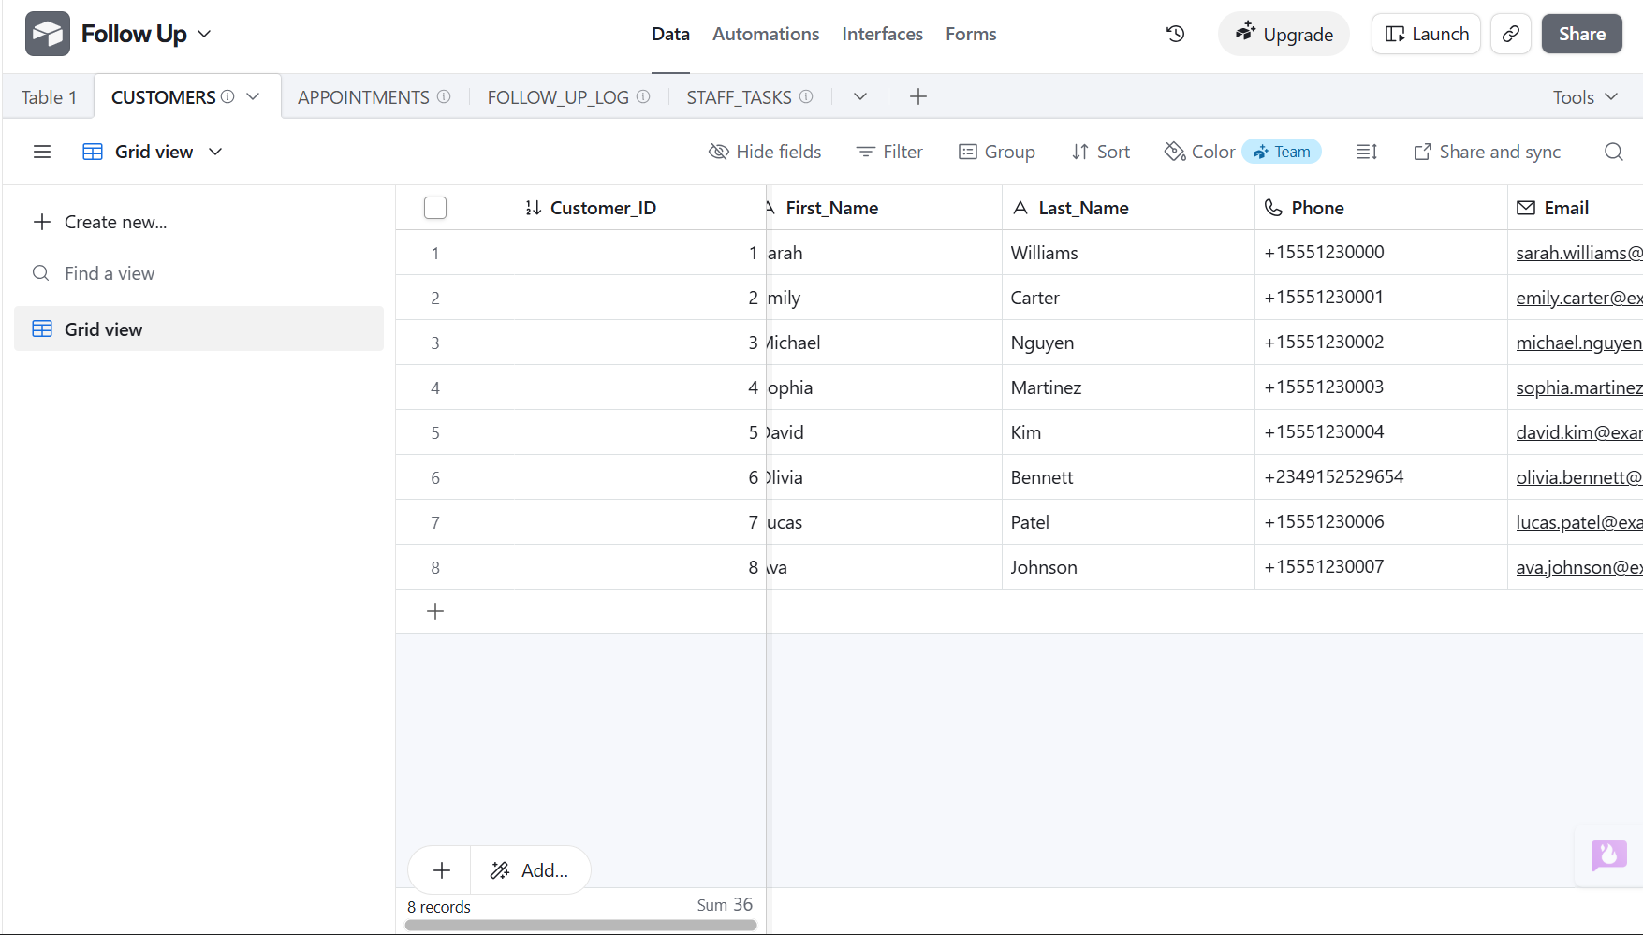Open the base history clock icon

coord(1176,34)
